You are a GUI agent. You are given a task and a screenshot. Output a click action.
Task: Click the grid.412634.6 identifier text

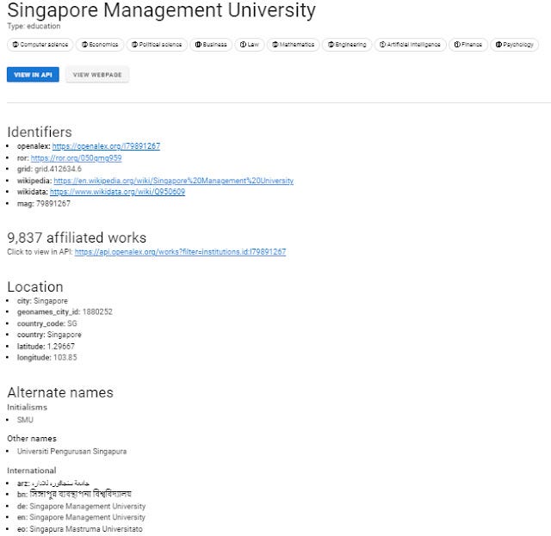[58, 169]
